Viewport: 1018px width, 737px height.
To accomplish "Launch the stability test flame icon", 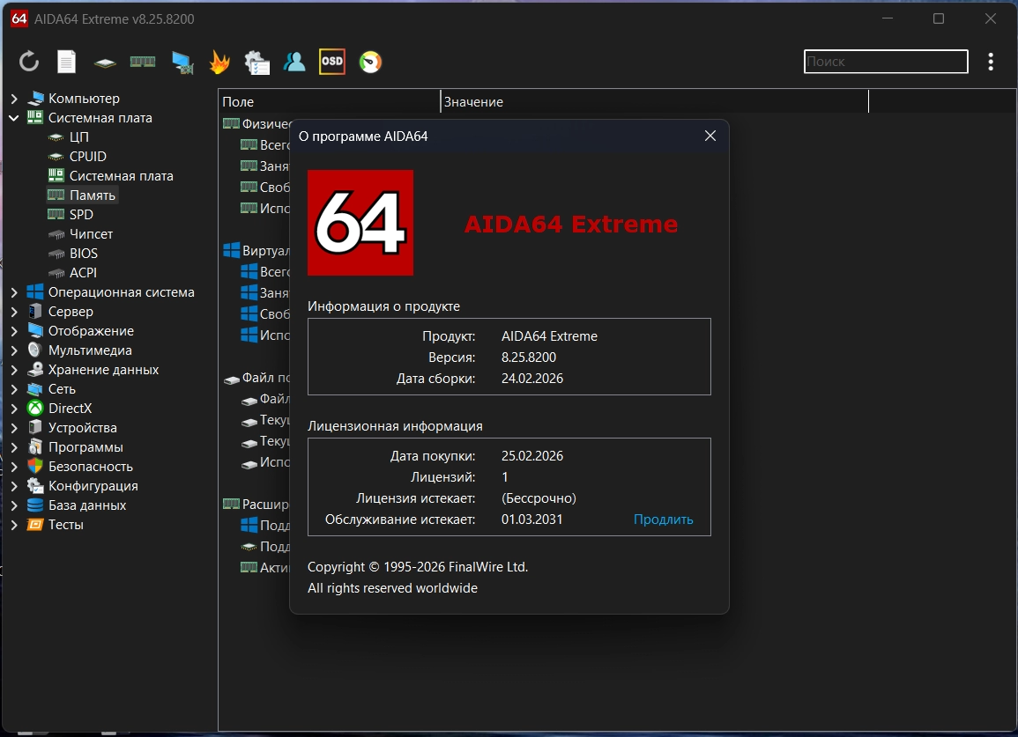I will pyautogui.click(x=219, y=62).
